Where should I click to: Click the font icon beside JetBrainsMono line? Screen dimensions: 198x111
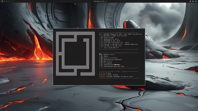102,66
